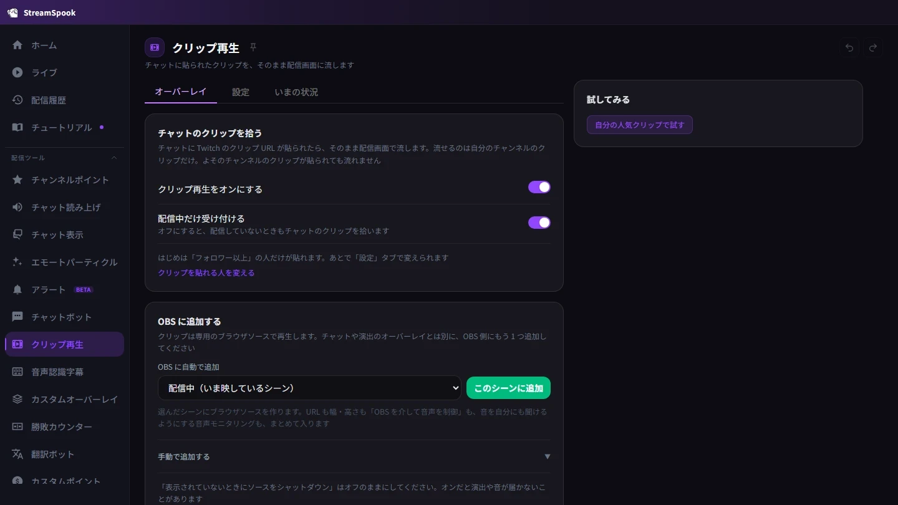
Task: Click the StreamSpook logo icon
Action: [x=12, y=12]
